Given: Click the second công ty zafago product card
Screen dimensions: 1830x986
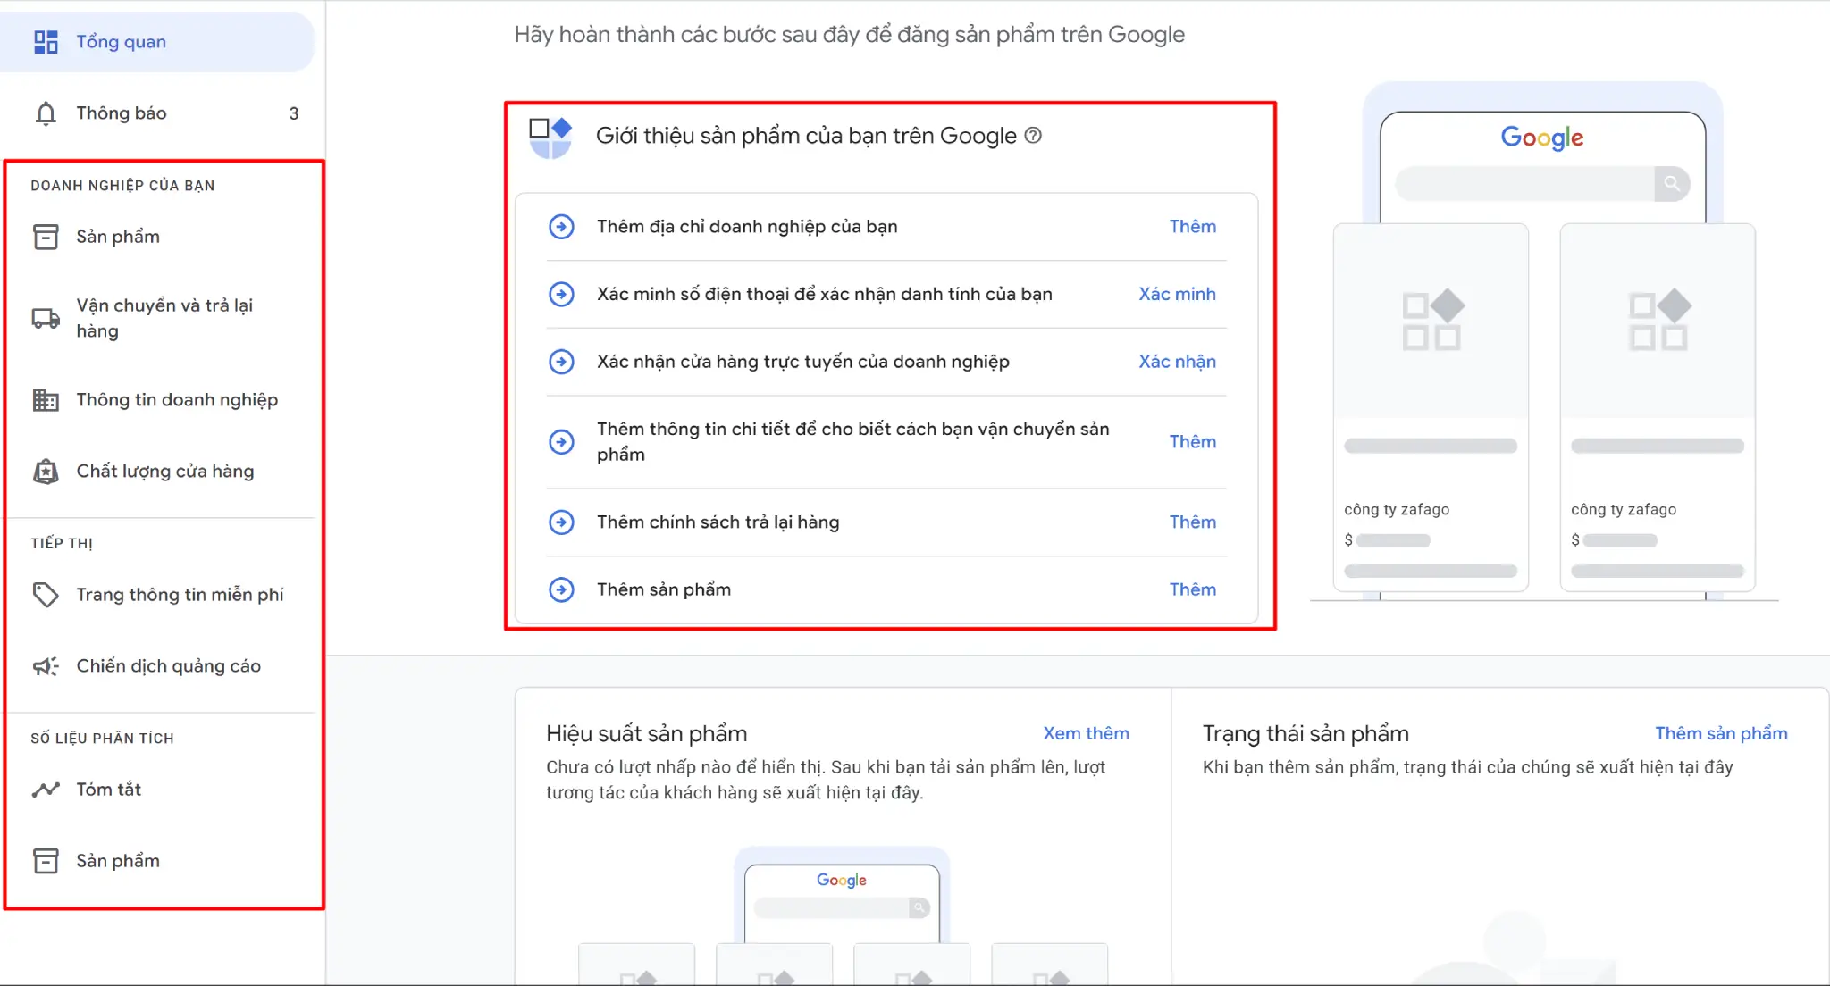Looking at the screenshot, I should (x=1658, y=407).
